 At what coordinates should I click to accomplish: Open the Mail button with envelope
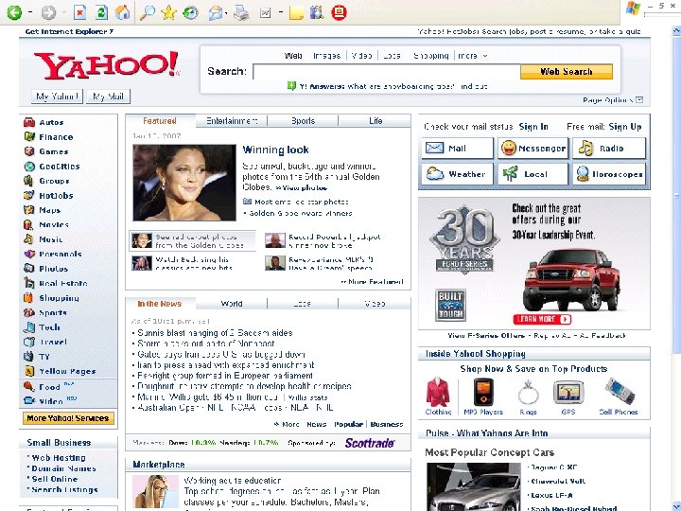[x=457, y=149]
